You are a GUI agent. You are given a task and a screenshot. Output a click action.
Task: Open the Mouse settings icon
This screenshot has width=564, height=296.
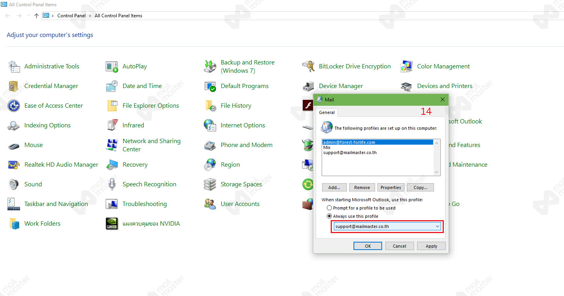(x=14, y=145)
